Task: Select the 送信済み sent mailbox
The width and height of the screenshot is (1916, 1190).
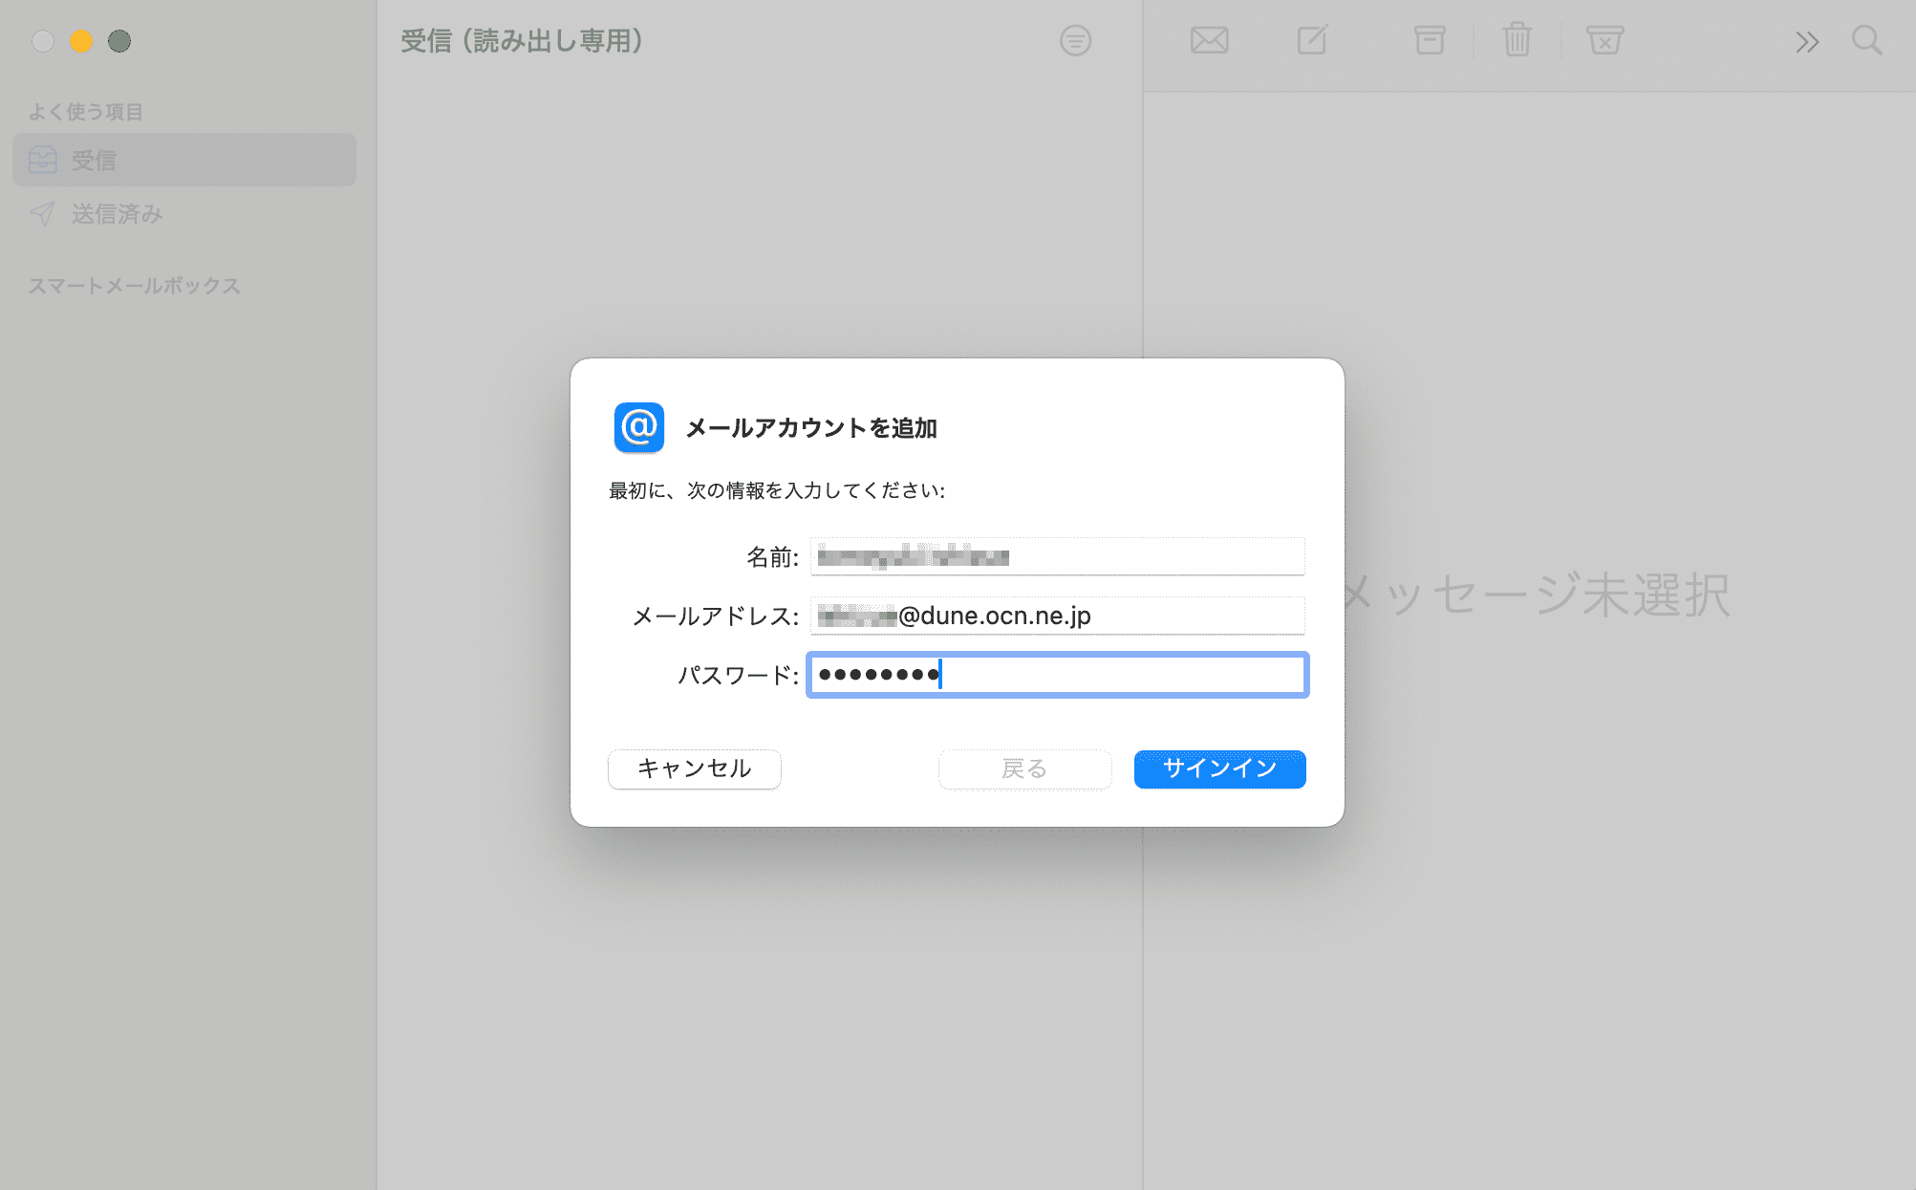Action: [184, 213]
